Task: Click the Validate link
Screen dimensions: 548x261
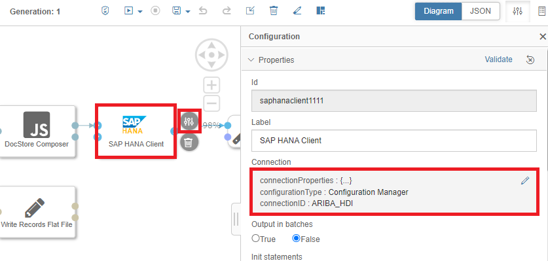Action: (x=498, y=60)
